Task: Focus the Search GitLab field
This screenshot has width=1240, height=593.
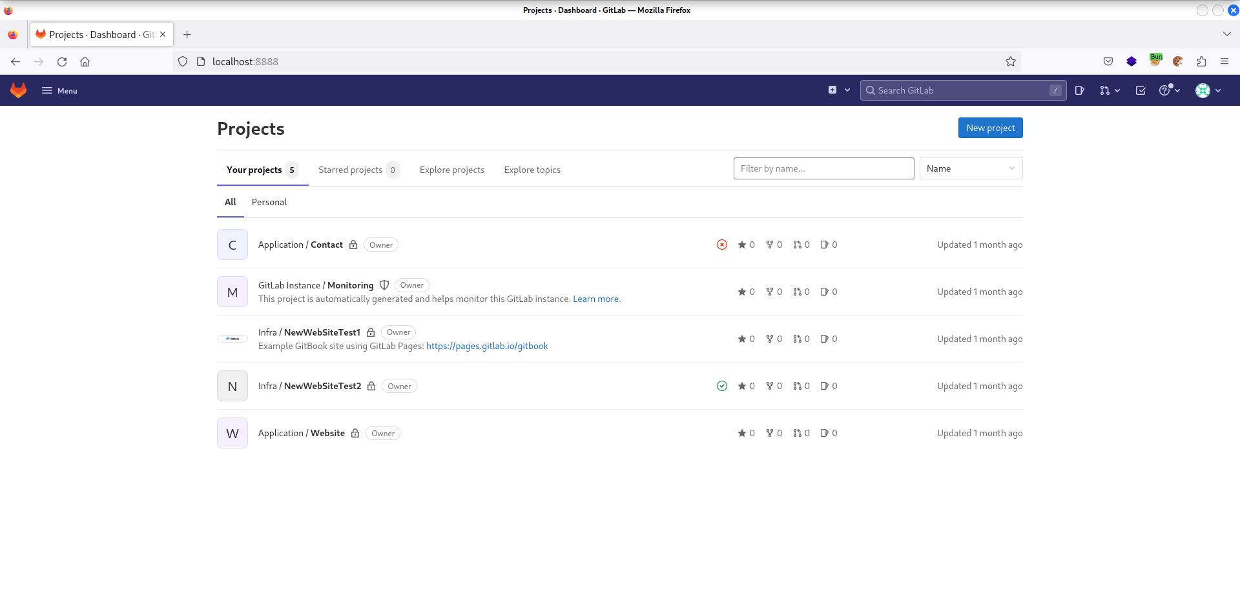Action: pyautogui.click(x=963, y=90)
